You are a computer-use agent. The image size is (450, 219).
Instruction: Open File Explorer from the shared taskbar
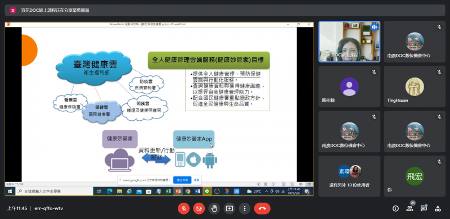pos(119,191)
